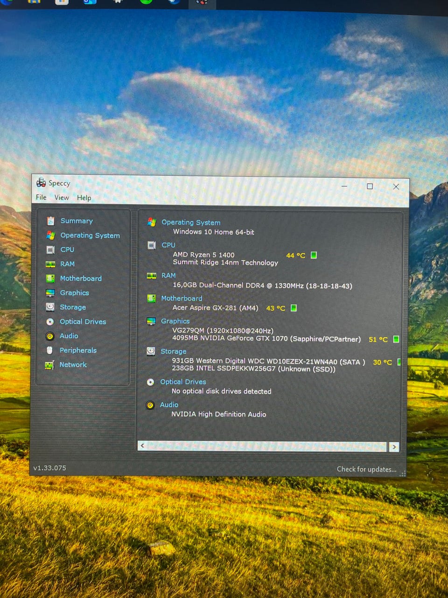Click the Speccy app icon in title bar

[41, 183]
